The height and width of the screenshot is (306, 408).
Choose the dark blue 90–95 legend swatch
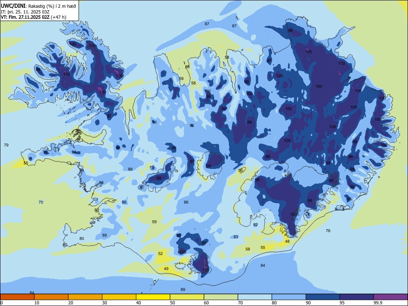[323, 297]
